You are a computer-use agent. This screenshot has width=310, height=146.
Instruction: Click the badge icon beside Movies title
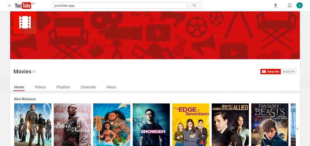click(x=34, y=72)
